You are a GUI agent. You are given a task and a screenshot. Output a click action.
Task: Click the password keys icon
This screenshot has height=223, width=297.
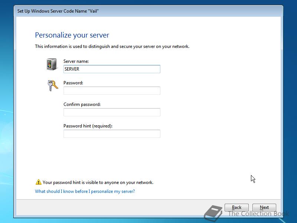pyautogui.click(x=52, y=85)
